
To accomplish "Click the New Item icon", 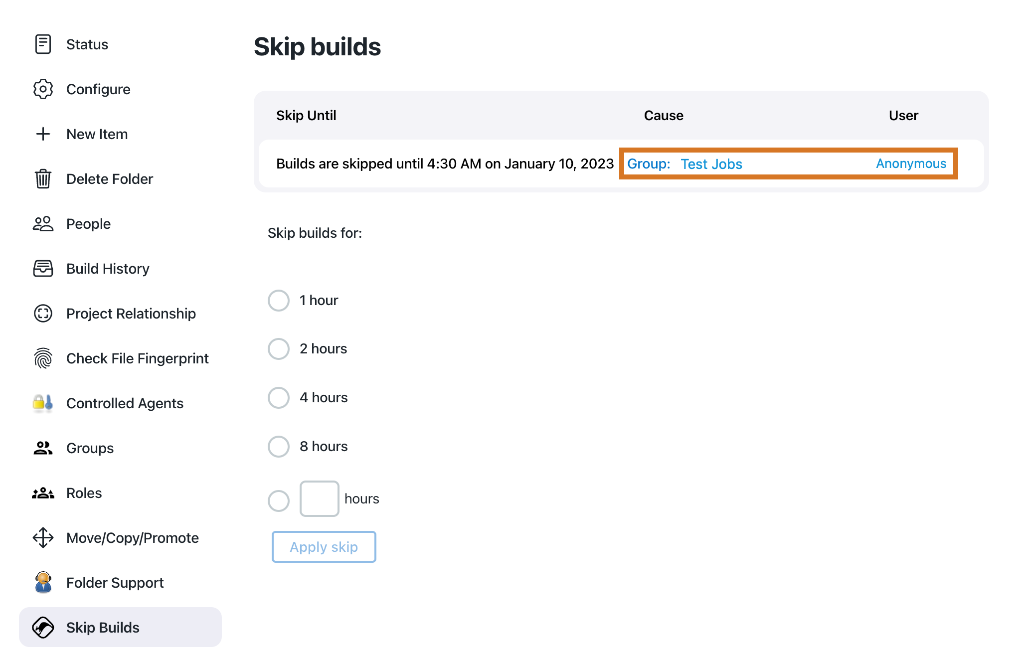I will point(42,134).
